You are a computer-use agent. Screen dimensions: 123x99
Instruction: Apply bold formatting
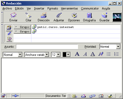77,54
